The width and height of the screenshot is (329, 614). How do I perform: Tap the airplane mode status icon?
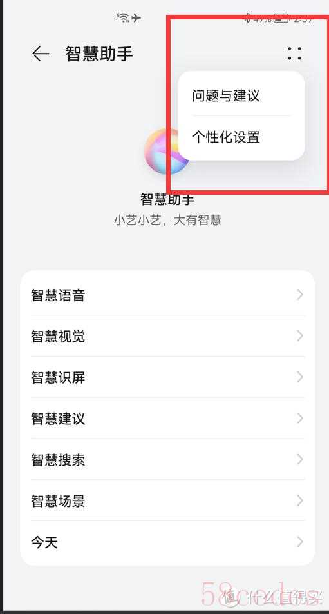(136, 17)
